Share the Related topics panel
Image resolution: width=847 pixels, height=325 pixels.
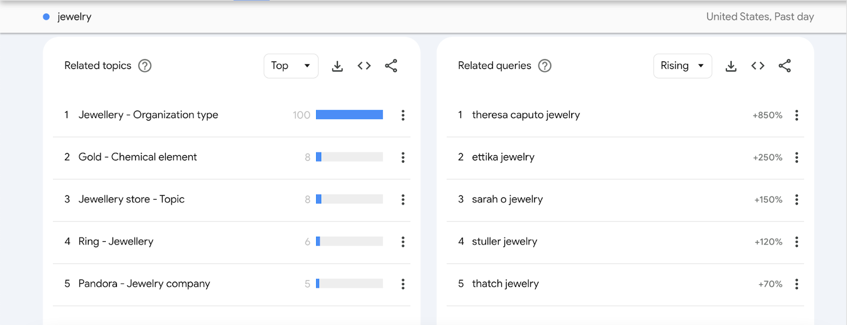coord(391,66)
